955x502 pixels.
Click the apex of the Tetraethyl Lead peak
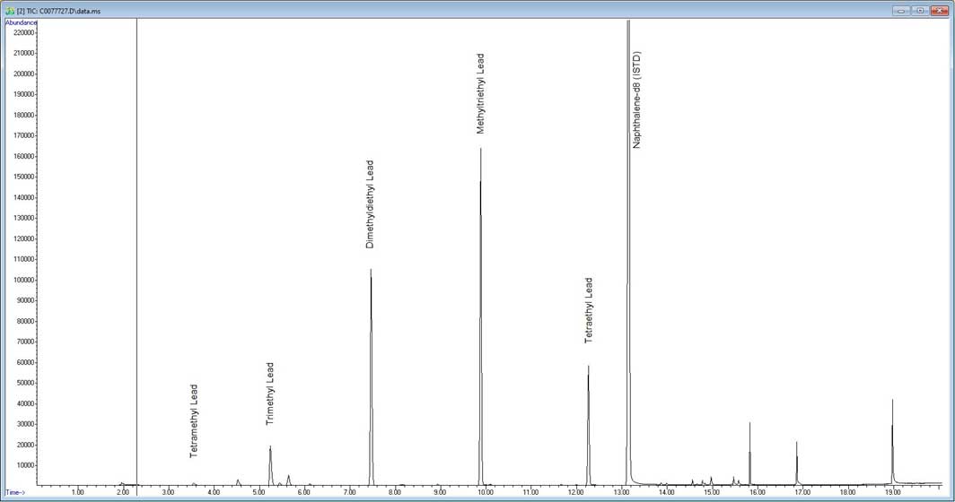pos(589,367)
